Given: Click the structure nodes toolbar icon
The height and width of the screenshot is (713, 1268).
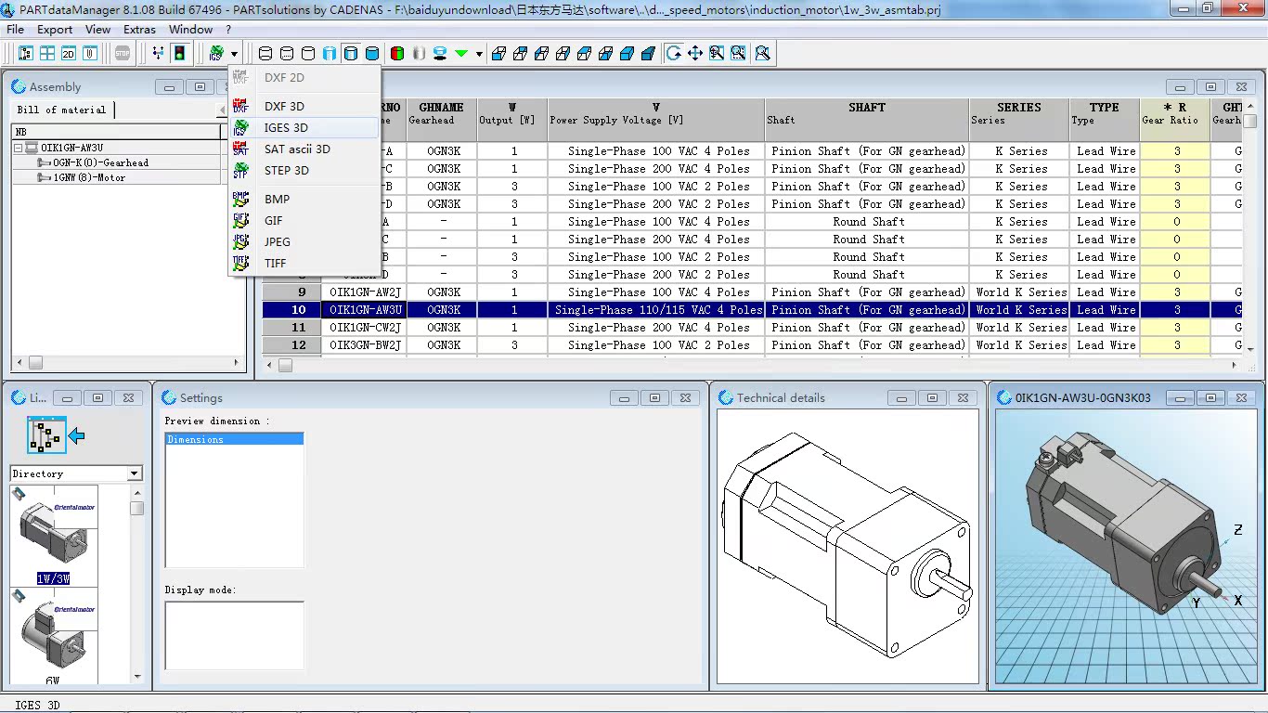Looking at the screenshot, I should 158,53.
